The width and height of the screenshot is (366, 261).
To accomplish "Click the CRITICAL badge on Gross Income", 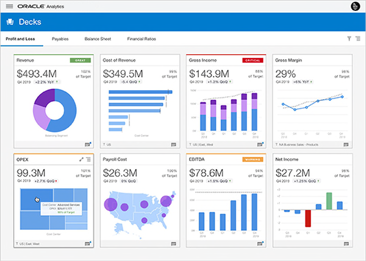I will click(253, 60).
